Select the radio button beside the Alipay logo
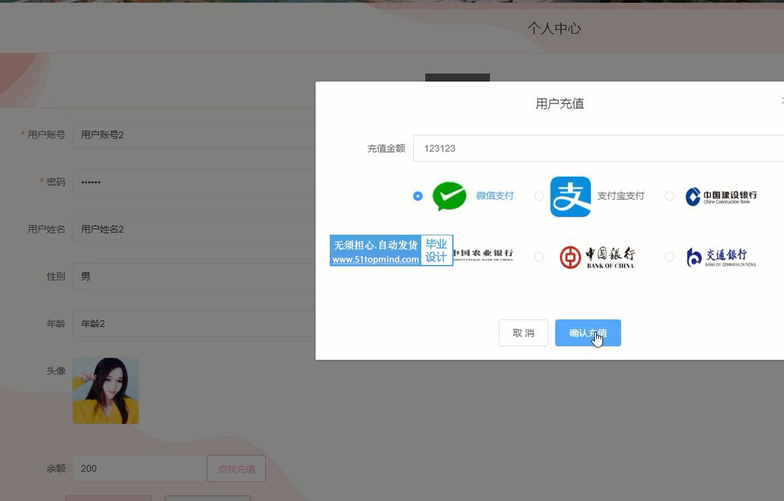This screenshot has height=501, width=784. coord(538,196)
